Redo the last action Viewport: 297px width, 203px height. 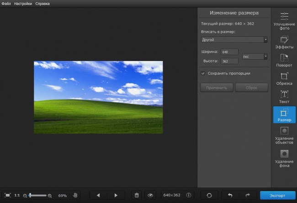tap(248, 195)
